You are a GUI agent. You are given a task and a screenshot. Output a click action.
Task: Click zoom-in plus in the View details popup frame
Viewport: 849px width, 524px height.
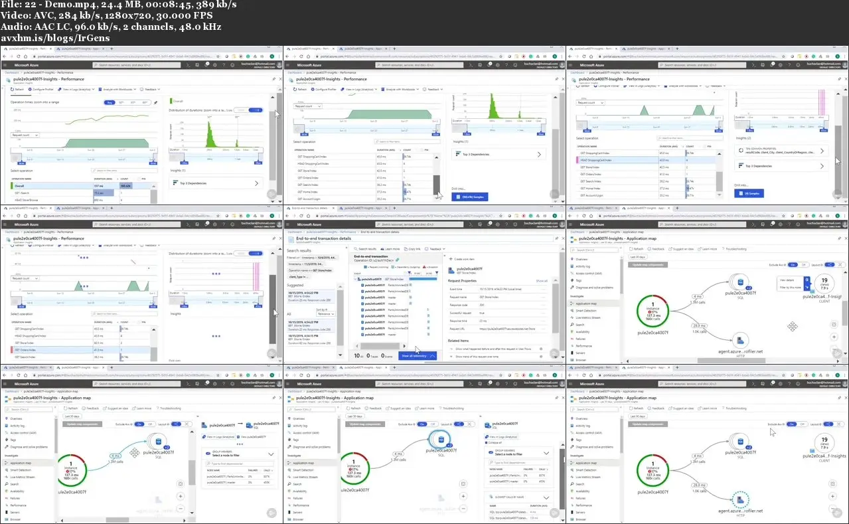click(x=834, y=336)
